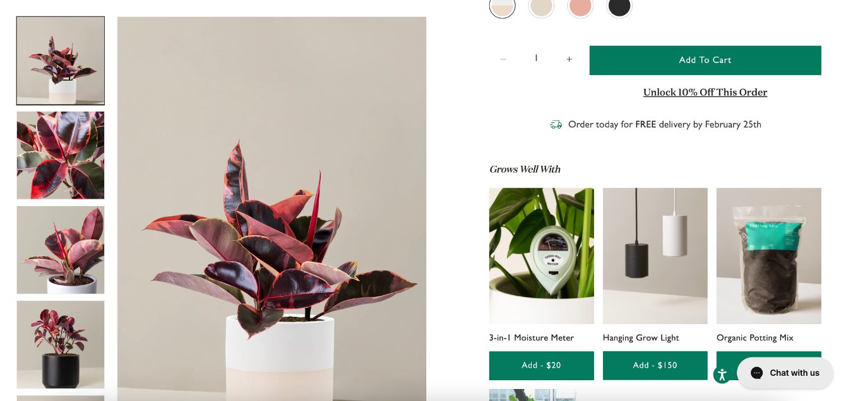This screenshot has height=401, width=846.
Task: Pick the pink pot color swatch
Action: click(x=580, y=6)
